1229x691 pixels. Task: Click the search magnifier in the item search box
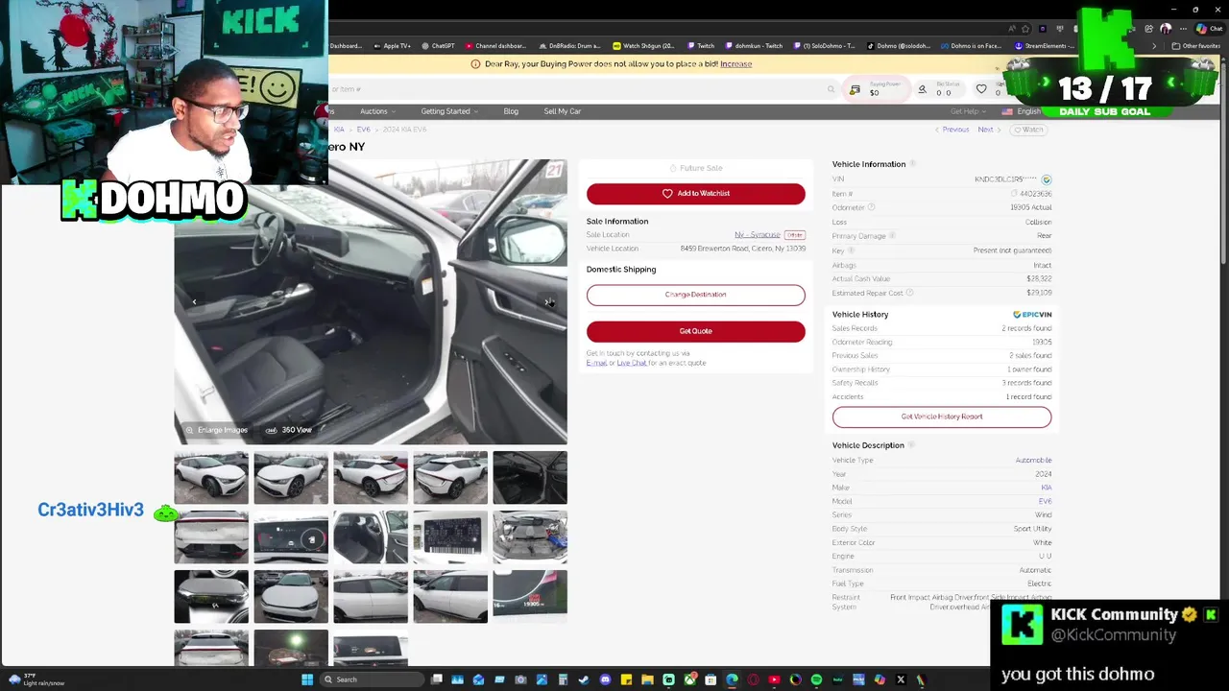(831, 89)
